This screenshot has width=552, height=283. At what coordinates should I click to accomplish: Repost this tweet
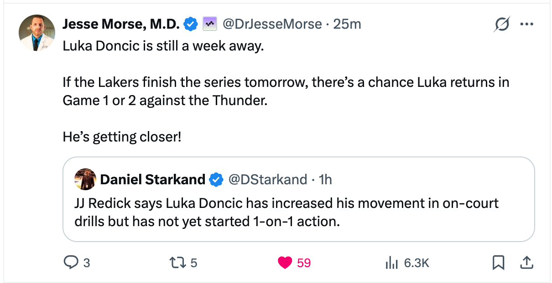[176, 263]
